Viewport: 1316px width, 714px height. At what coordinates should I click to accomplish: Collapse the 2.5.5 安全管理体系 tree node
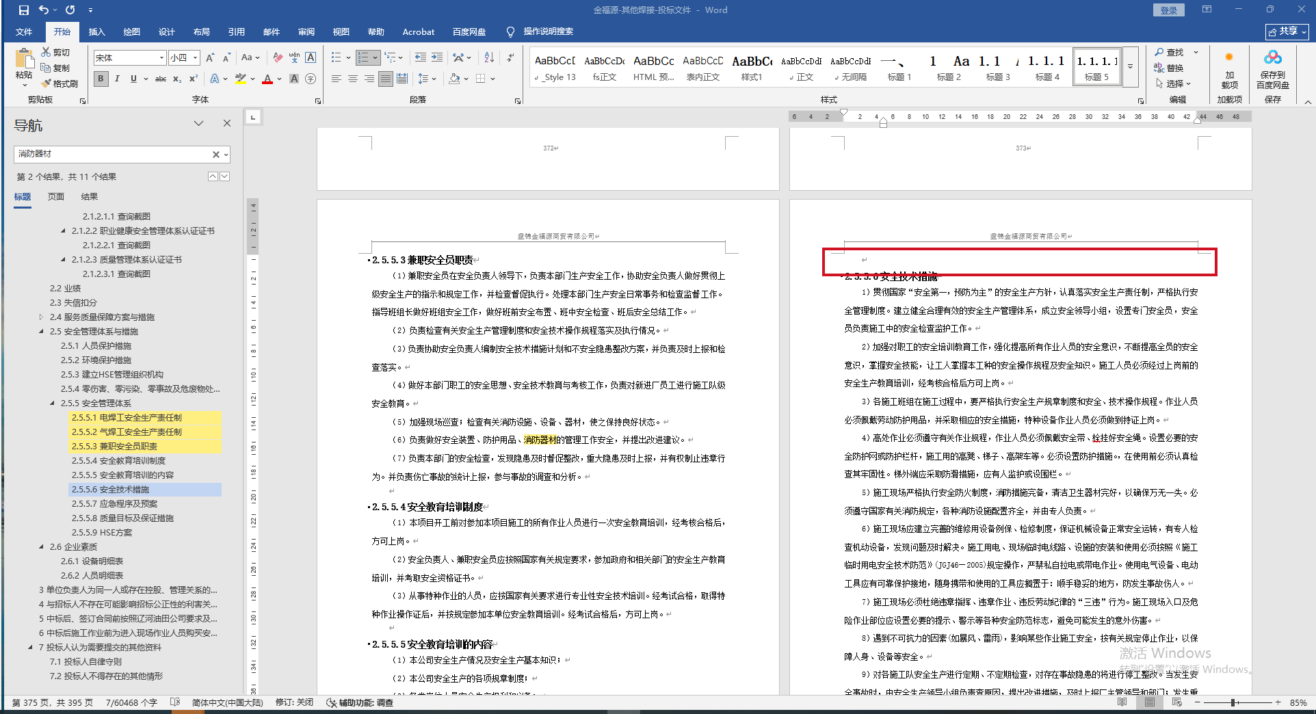(x=53, y=404)
